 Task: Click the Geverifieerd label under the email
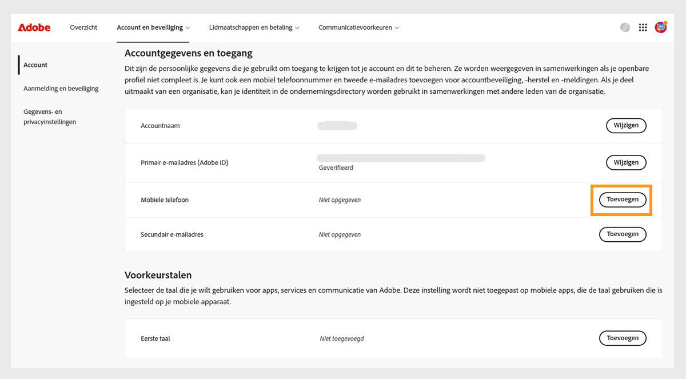coord(336,167)
